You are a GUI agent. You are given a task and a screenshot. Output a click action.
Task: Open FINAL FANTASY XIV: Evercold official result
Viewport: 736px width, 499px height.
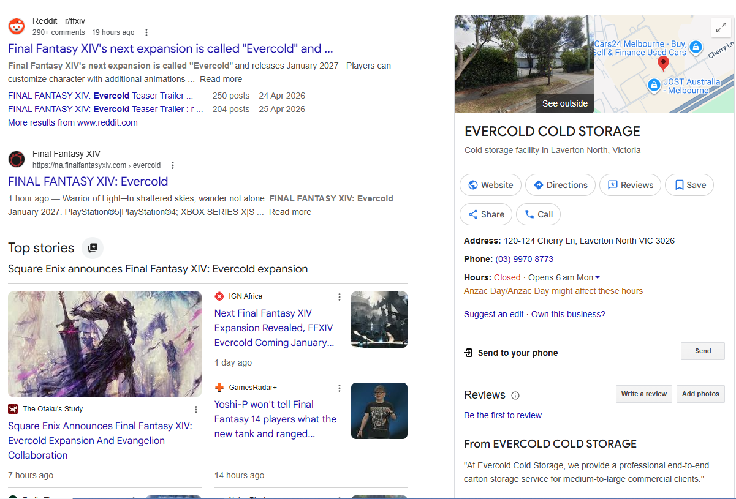(x=88, y=182)
